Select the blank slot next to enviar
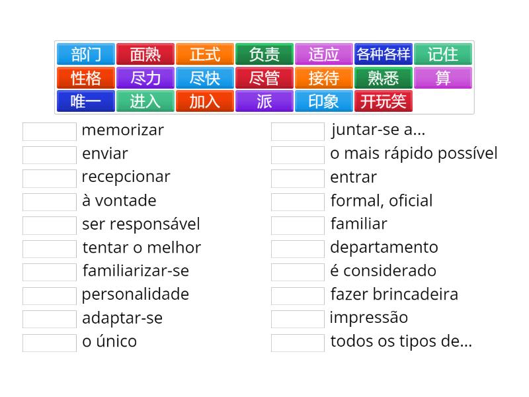 click(50, 155)
